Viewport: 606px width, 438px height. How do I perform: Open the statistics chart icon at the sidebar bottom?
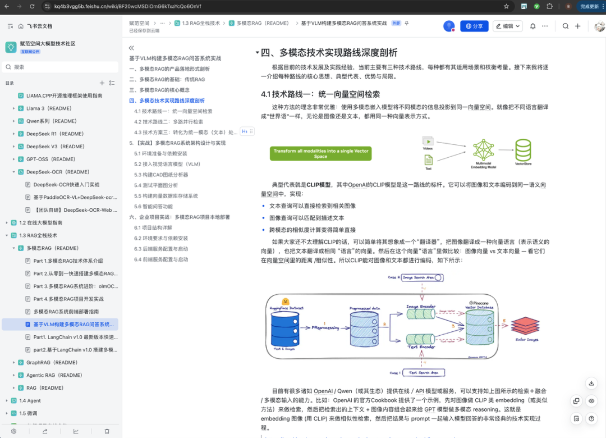click(x=76, y=431)
